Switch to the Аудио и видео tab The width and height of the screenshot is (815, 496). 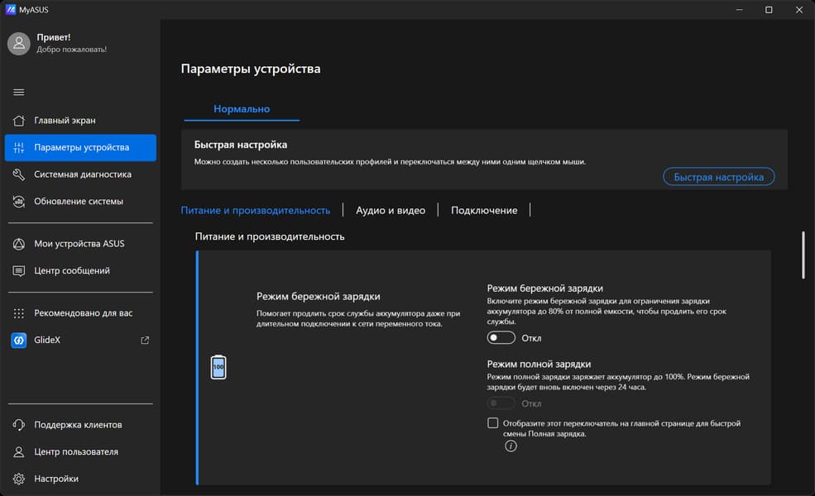coord(391,211)
